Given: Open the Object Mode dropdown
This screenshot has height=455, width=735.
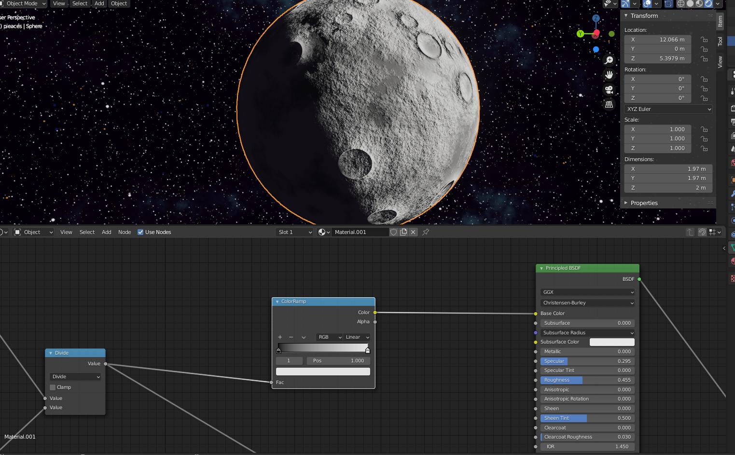Looking at the screenshot, I should tap(23, 3).
